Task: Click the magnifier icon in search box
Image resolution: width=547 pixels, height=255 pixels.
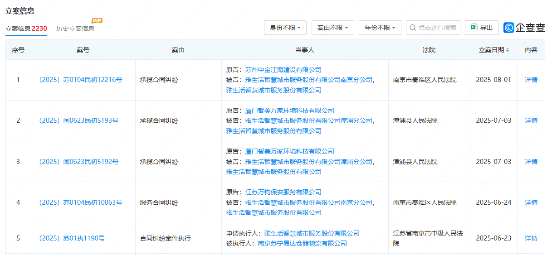Action: point(412,28)
